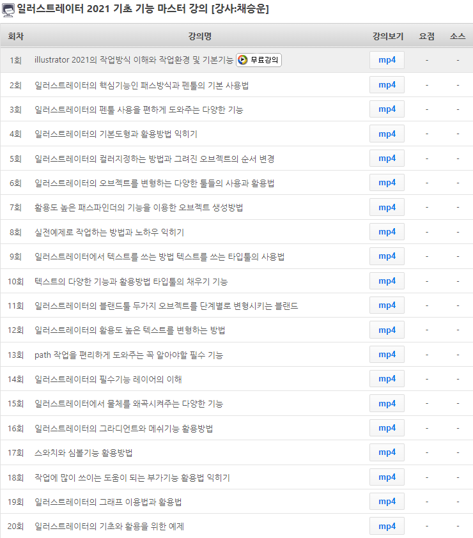
Task: Click episode number 1회
Action: click(16, 61)
